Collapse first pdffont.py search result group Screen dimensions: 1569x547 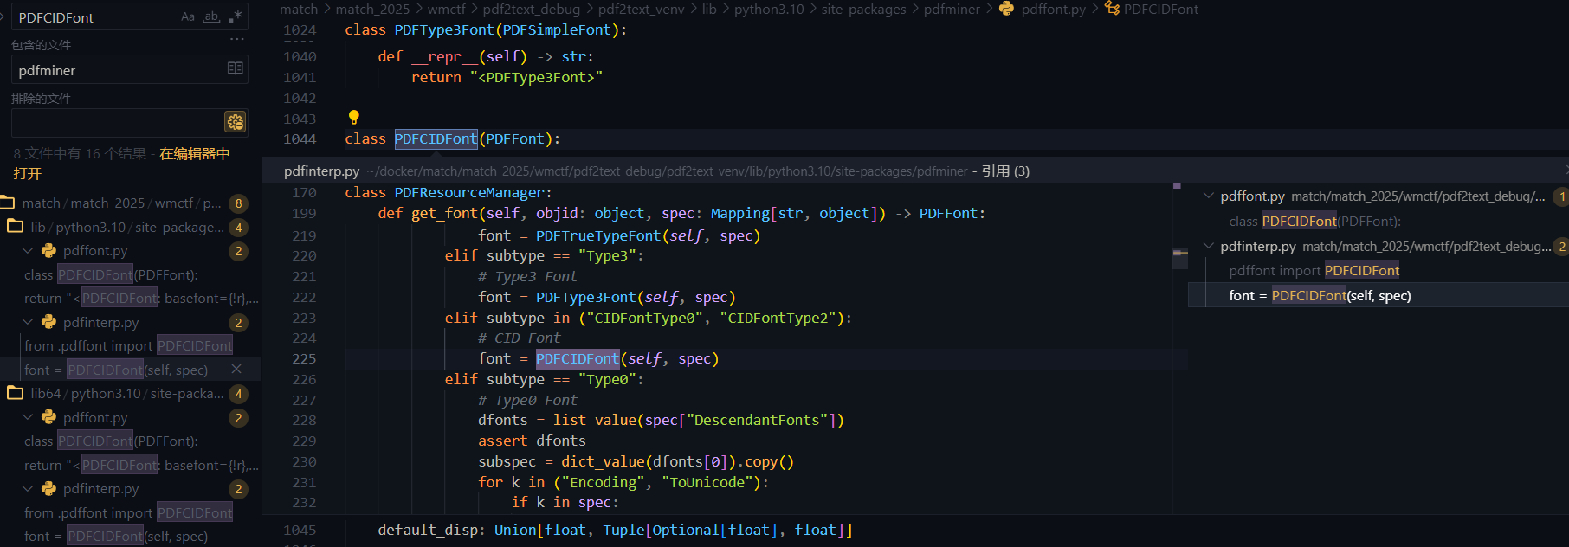click(x=28, y=251)
